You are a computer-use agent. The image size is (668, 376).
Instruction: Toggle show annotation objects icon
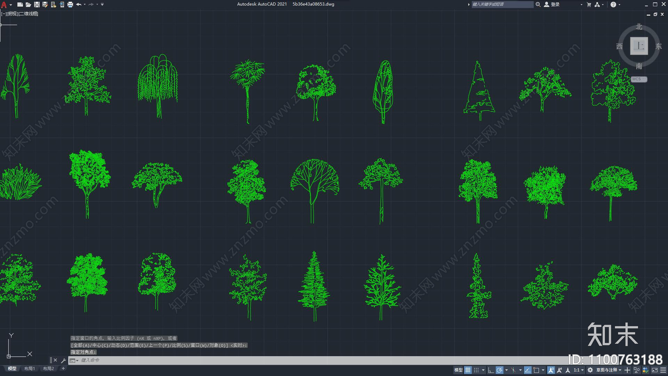coord(551,370)
